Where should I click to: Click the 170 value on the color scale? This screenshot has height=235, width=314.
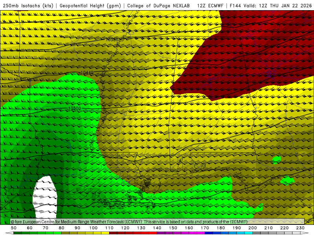tap(204, 228)
